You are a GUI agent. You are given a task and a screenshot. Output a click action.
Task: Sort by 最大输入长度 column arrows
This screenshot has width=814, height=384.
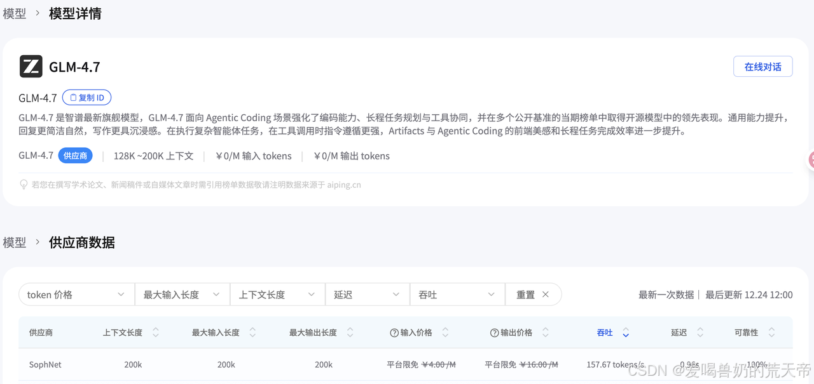[x=252, y=333]
